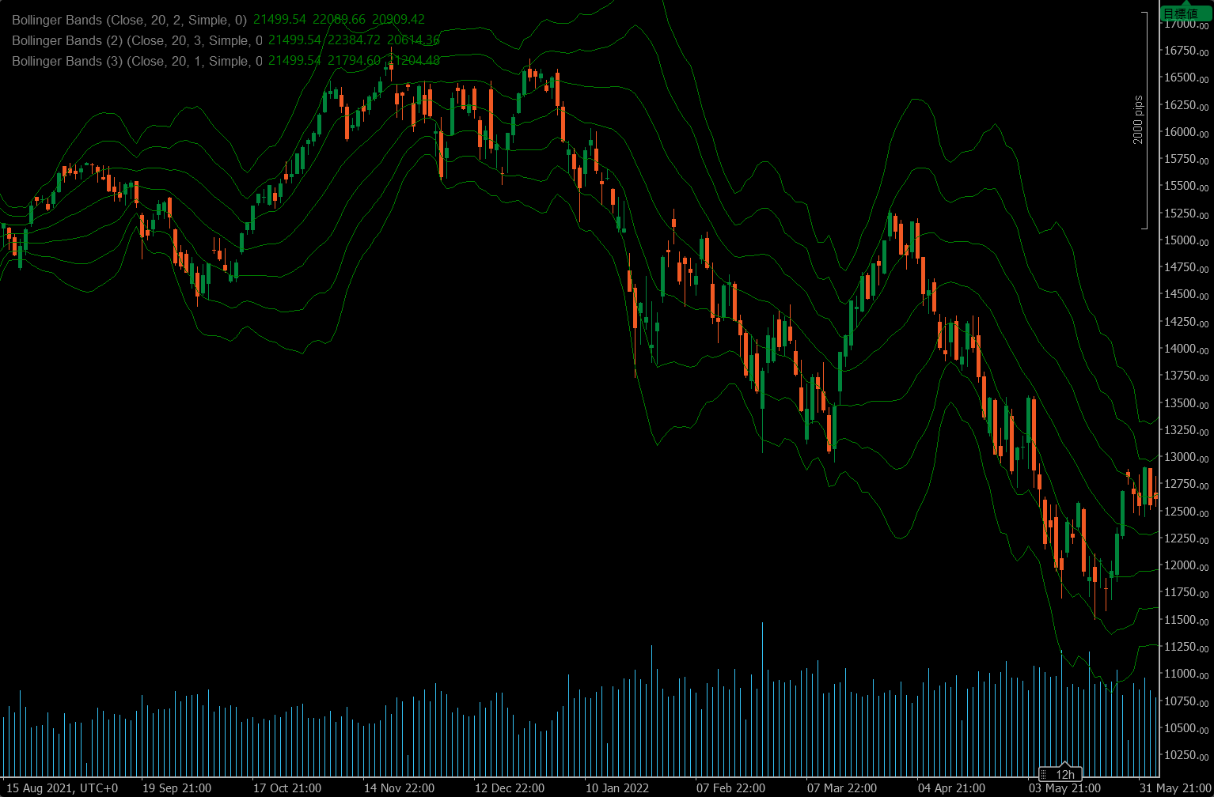This screenshot has height=797, width=1214.
Task: Click the 19 Sep 21:00 time axis label
Action: tap(176, 788)
